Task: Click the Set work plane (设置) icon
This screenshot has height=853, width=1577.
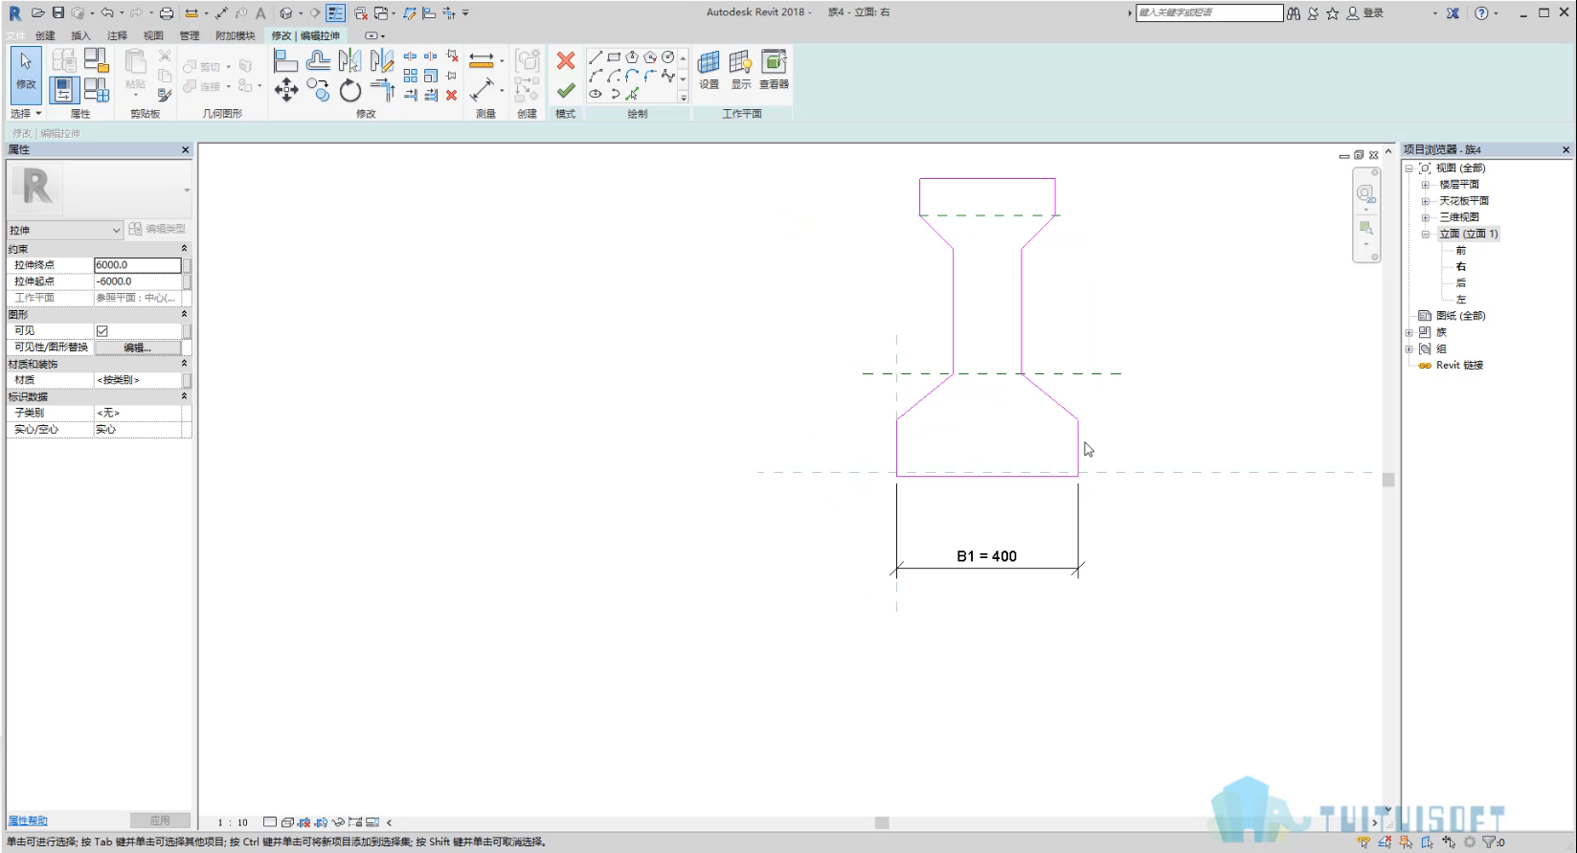Action: click(x=709, y=69)
